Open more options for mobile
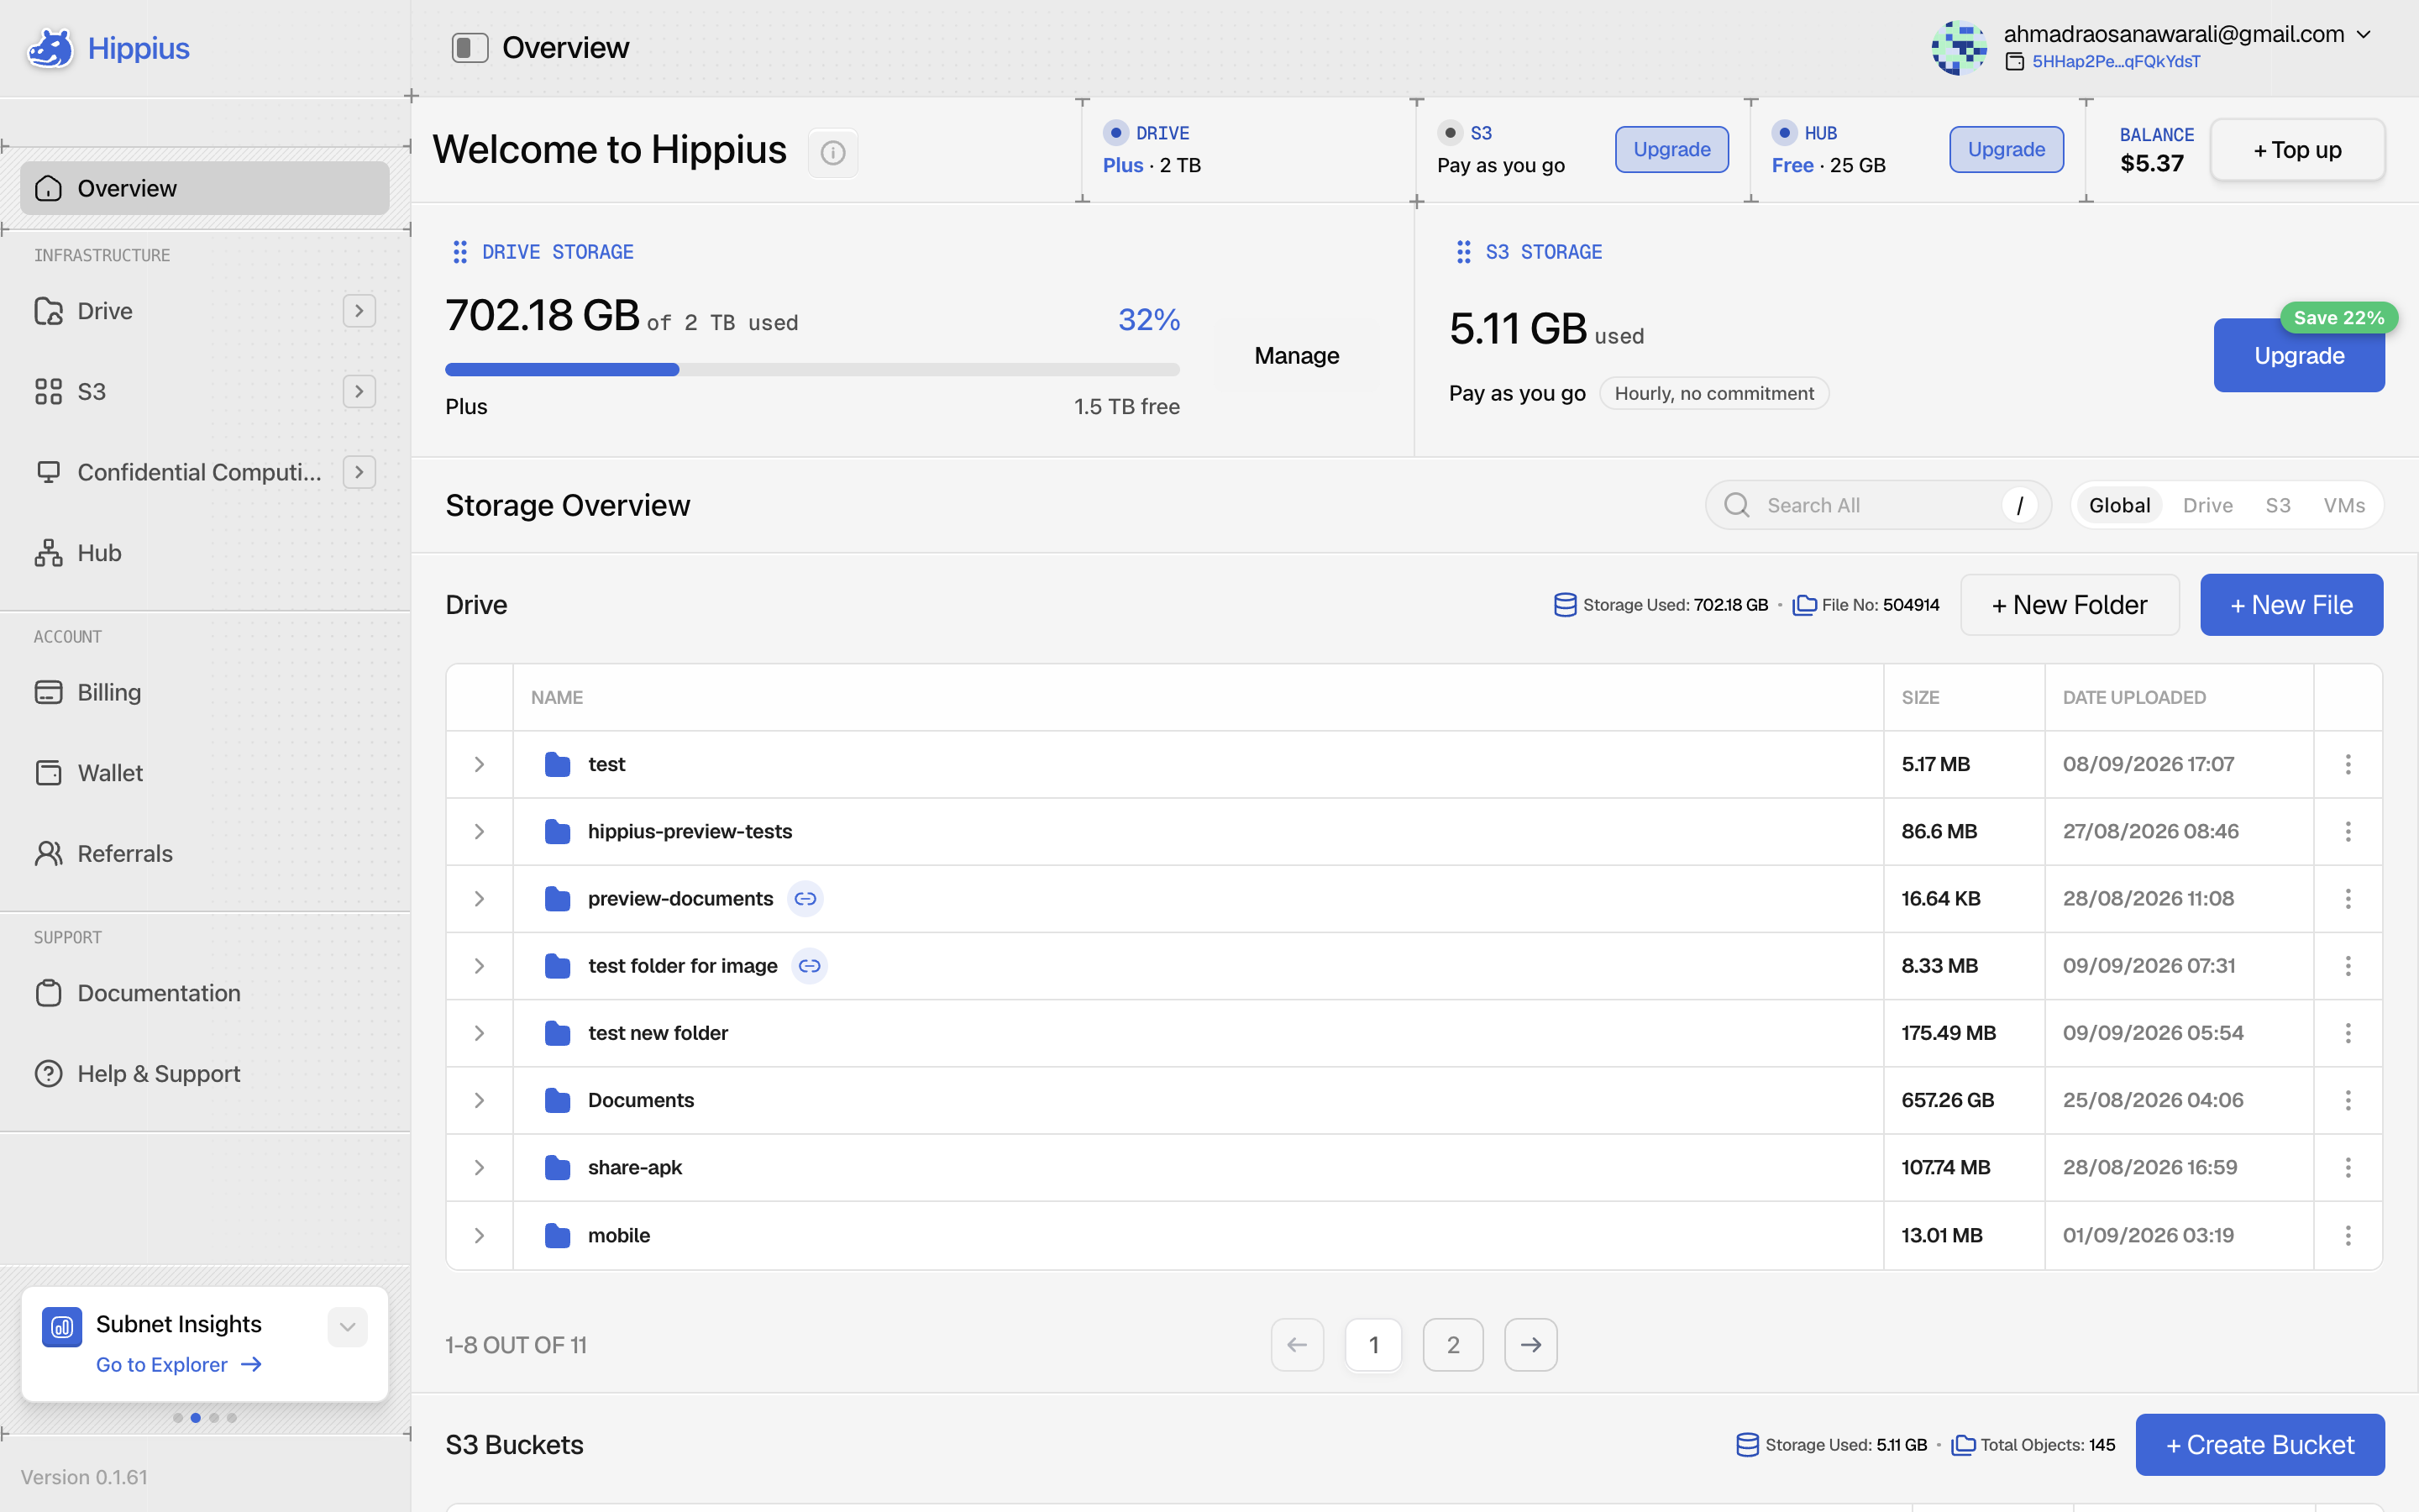This screenshot has height=1512, width=2419. point(2348,1235)
